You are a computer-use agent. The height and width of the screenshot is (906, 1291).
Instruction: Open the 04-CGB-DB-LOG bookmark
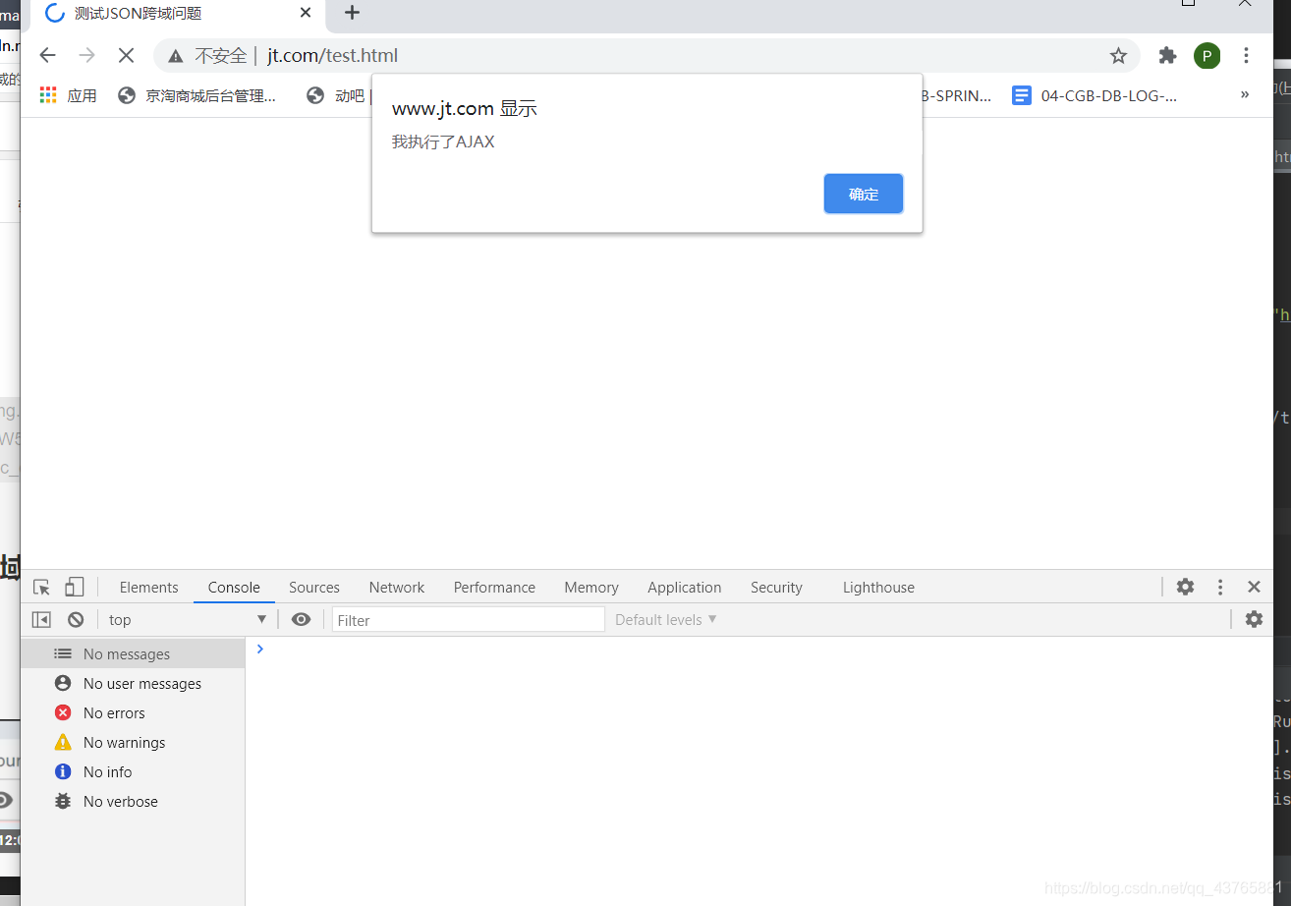point(1095,95)
